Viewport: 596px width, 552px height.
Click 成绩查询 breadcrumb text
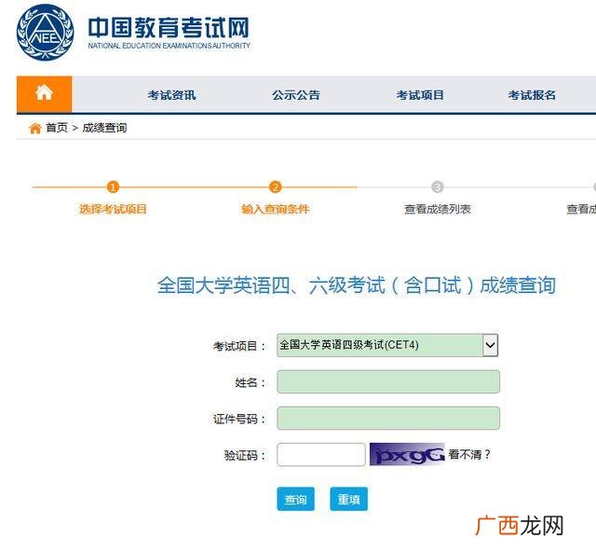tap(104, 128)
